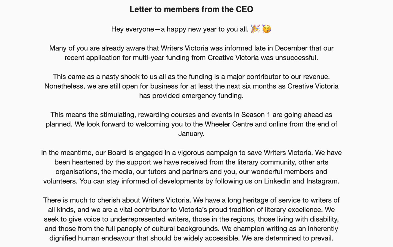Click the word LinkedIn in the letter
This screenshot has height=247, width=393.
277,181
